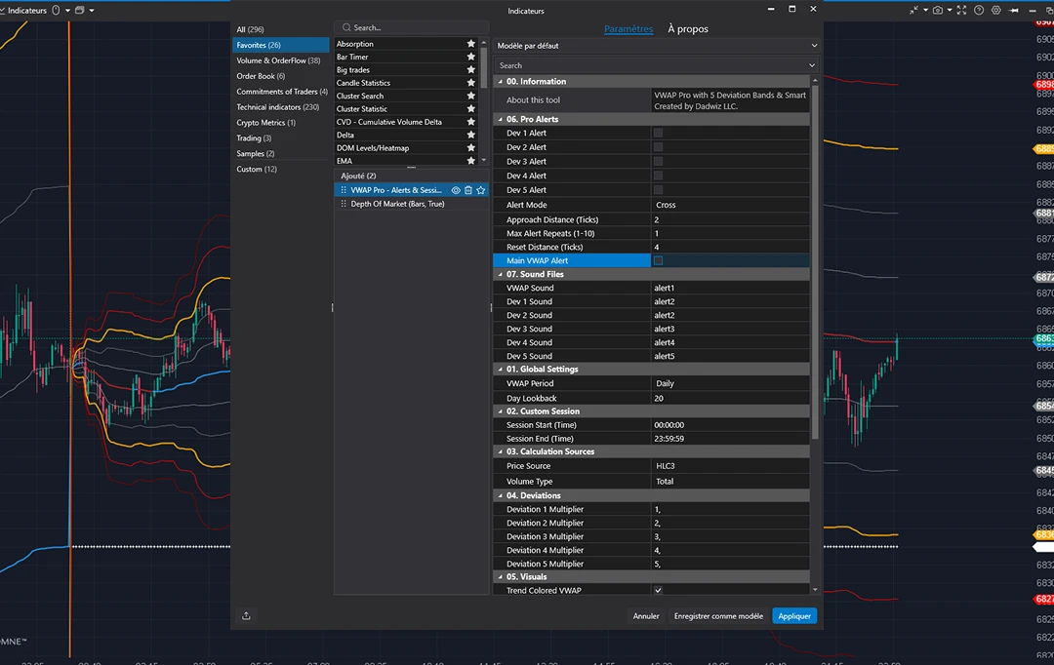
Task: Enable the Dev 1 Alert checkbox
Action: 658,133
